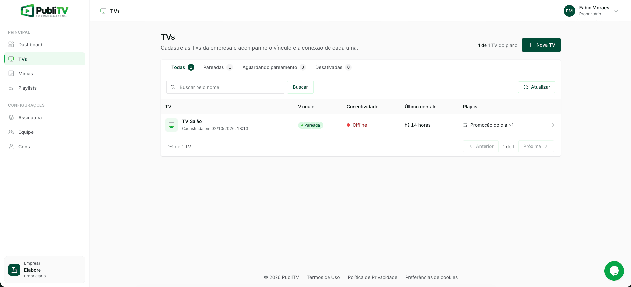Viewport: 631px width, 287px height.
Task: Click the Atualizar refresh button
Action: click(537, 87)
